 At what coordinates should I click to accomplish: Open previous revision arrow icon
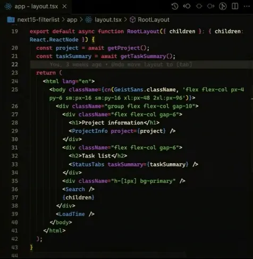187,6
